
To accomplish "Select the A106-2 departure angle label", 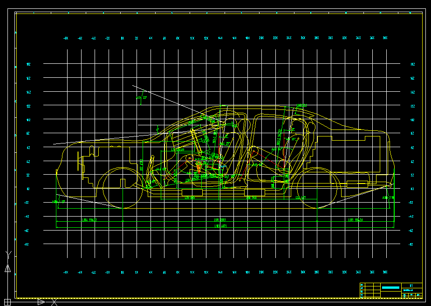I will 388,197.
